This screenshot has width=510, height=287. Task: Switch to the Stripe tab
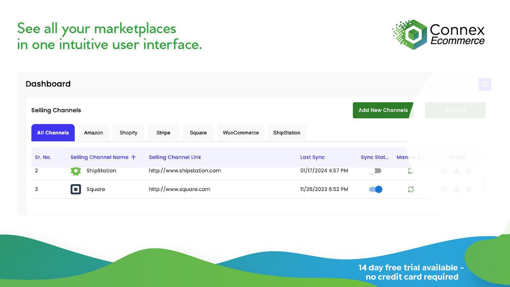(163, 133)
